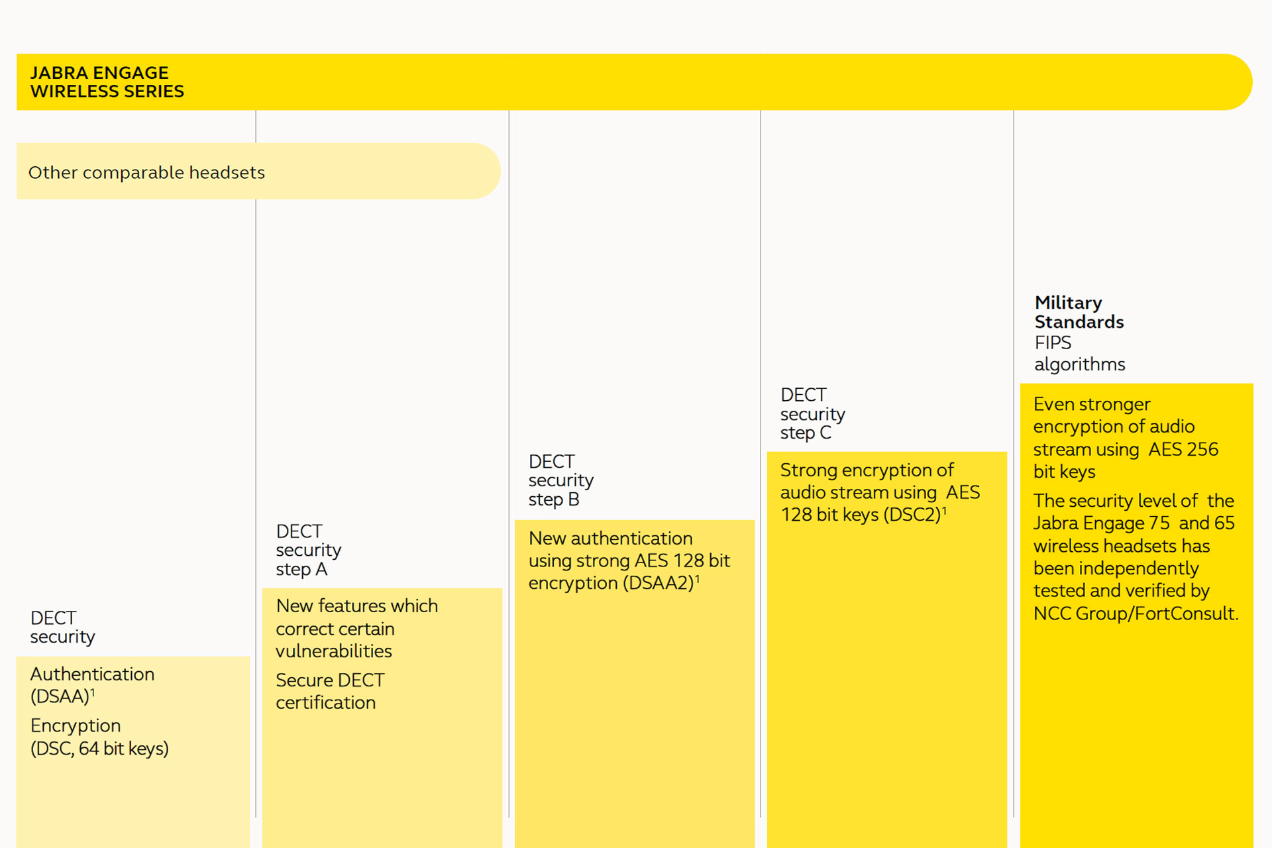Screen dimensions: 1272x848
Task: Click DECT security step C heading
Action: point(812,413)
